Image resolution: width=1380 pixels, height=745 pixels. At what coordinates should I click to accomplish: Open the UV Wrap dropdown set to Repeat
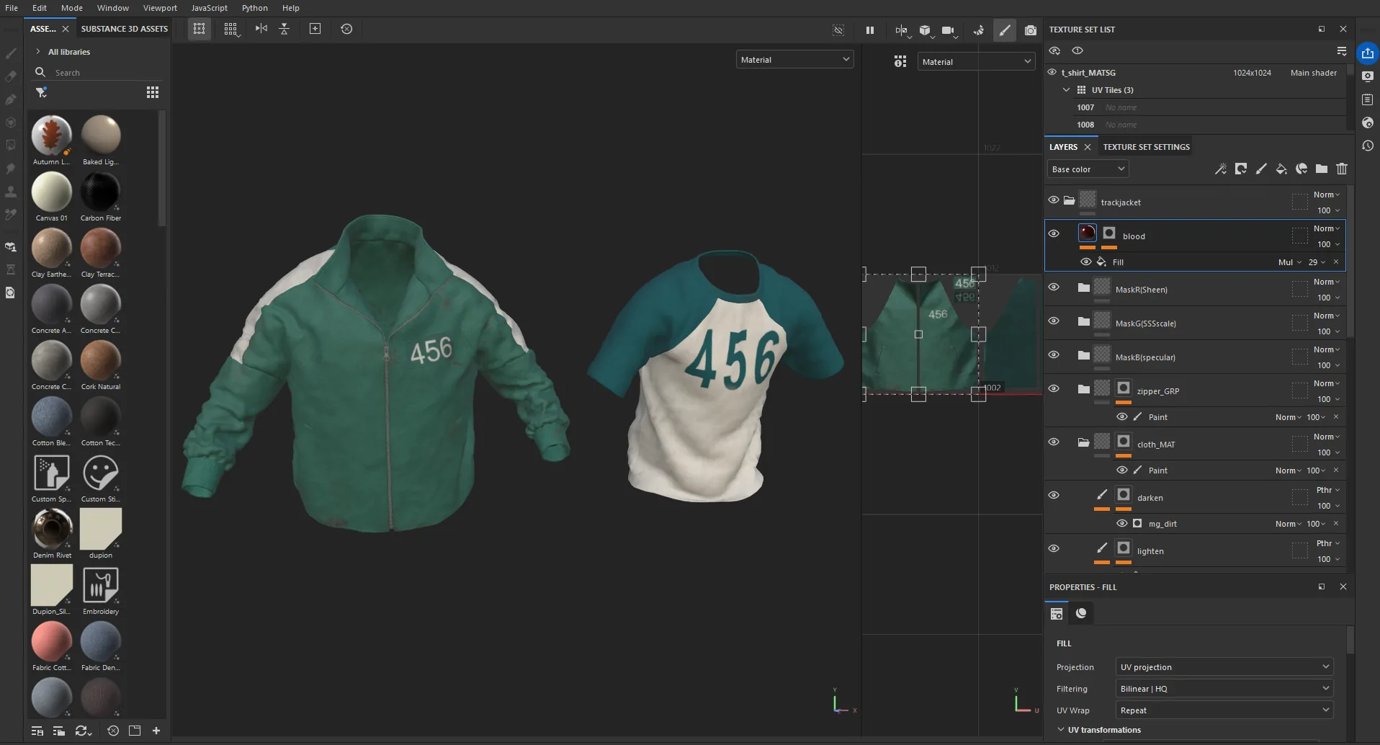click(x=1224, y=710)
